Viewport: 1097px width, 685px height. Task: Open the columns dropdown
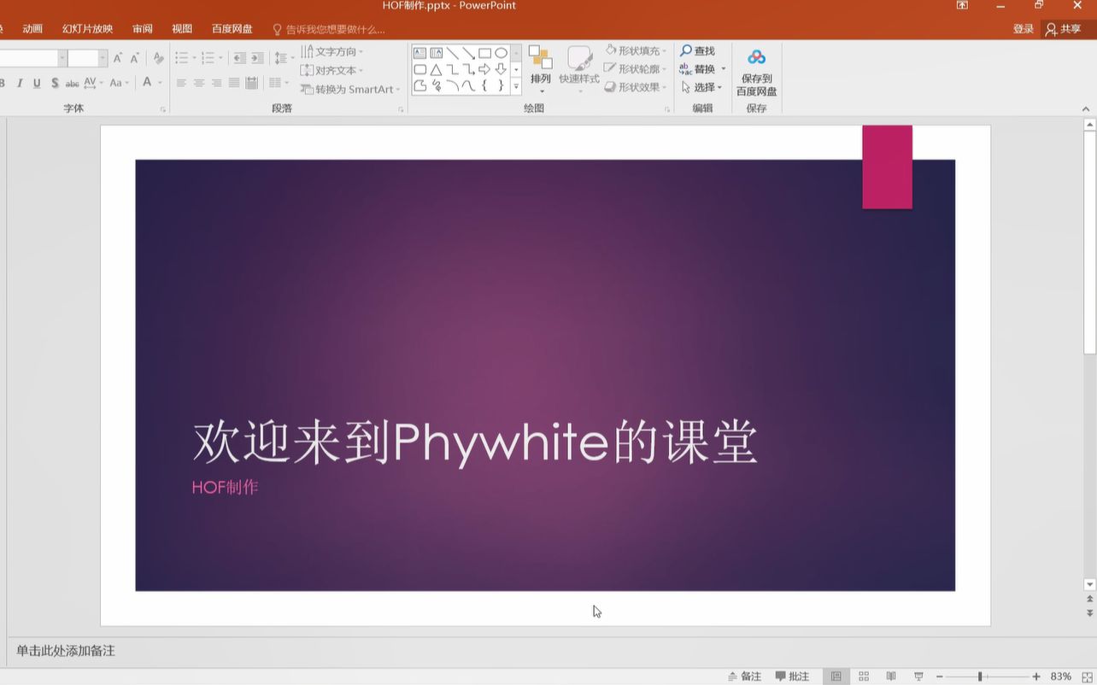[279, 83]
